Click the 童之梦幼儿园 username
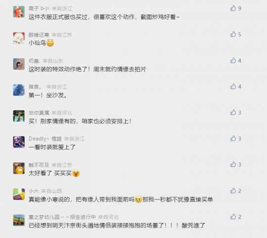This screenshot has height=238, width=267. tap(62, 217)
